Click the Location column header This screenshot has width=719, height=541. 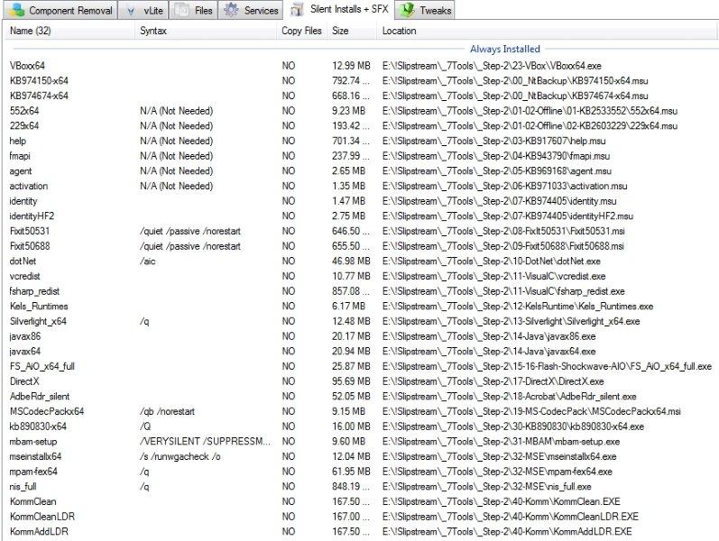pos(399,31)
